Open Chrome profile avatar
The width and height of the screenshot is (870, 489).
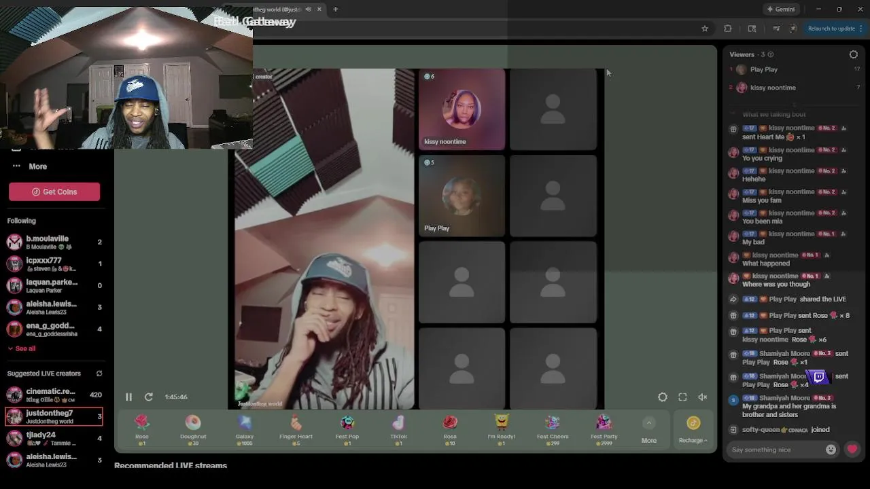coord(793,29)
